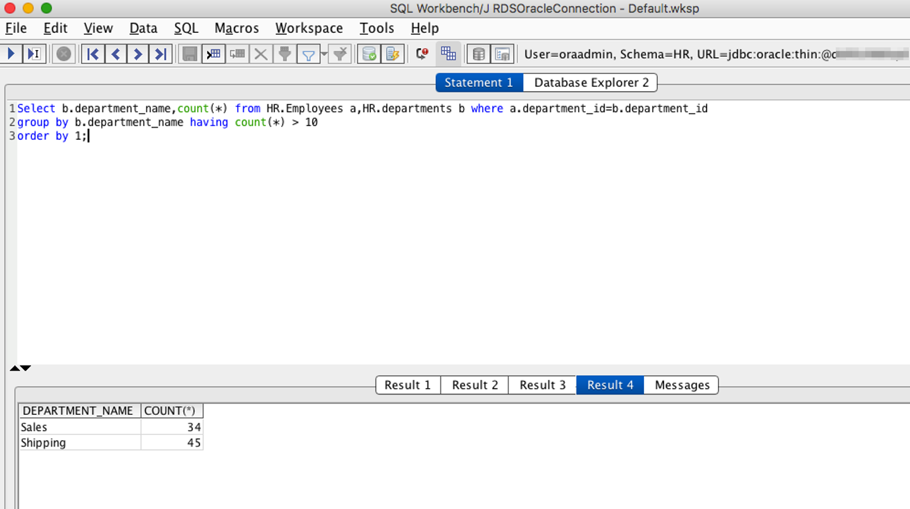
Task: Click the red close window button
Action: pos(9,8)
